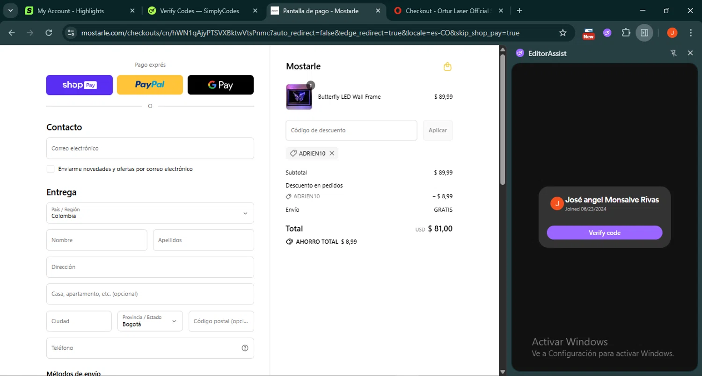Click the scrollbar down arrow
Screen dimensions: 702x376
503,372
